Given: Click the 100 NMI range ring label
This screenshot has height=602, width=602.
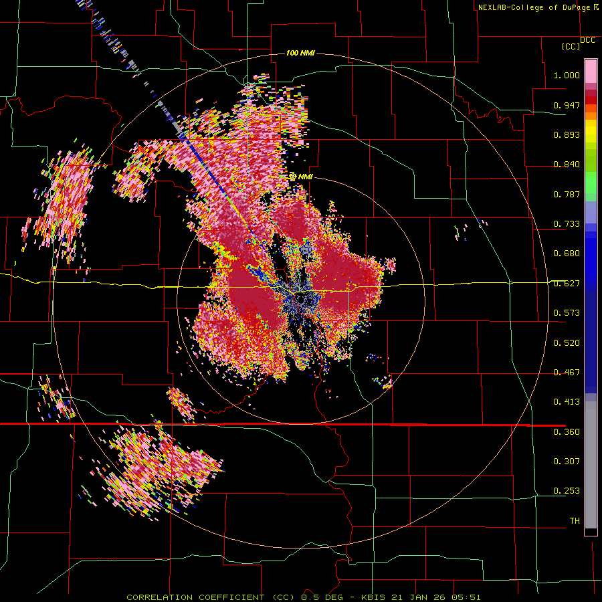Looking at the screenshot, I should point(300,53).
